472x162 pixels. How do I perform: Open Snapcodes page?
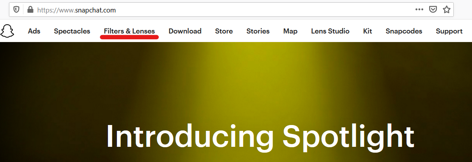[404, 31]
